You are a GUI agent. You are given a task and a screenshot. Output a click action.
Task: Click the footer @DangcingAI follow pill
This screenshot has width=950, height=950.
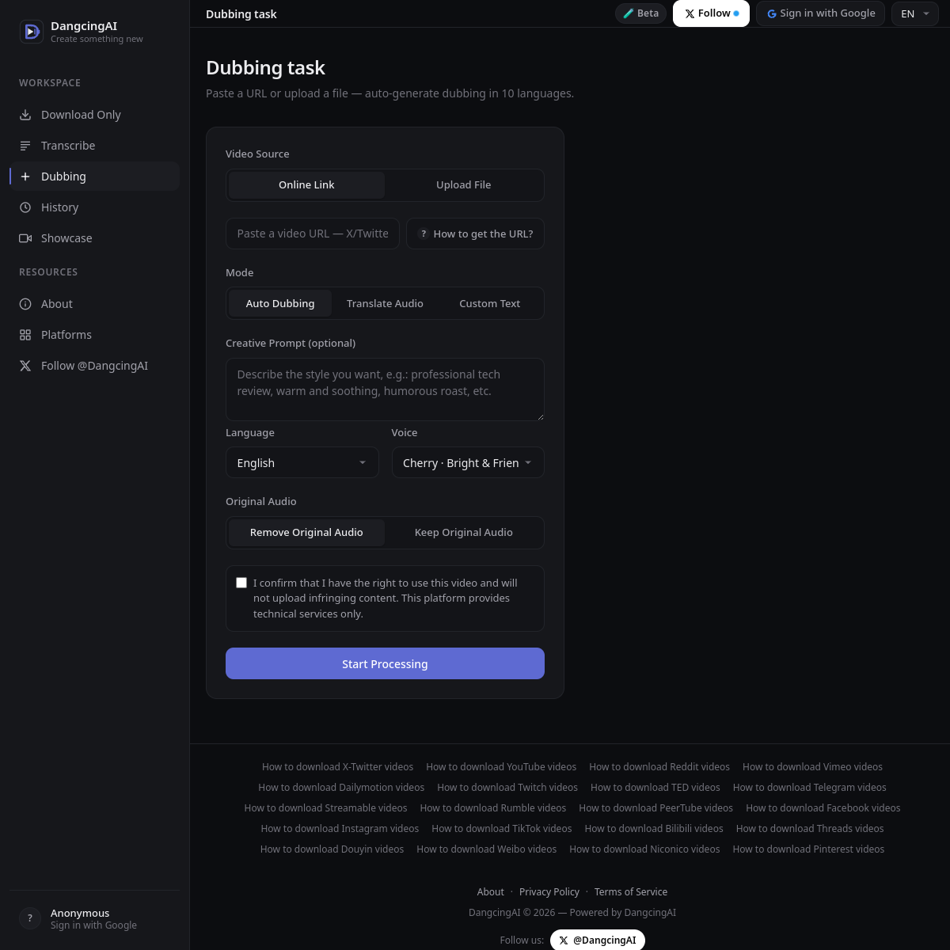point(598,940)
